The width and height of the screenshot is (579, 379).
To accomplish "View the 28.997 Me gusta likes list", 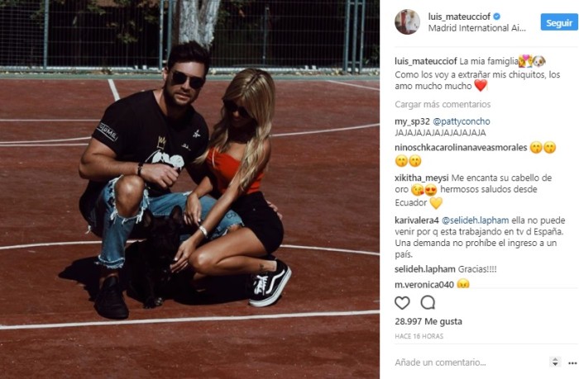I will [x=428, y=321].
